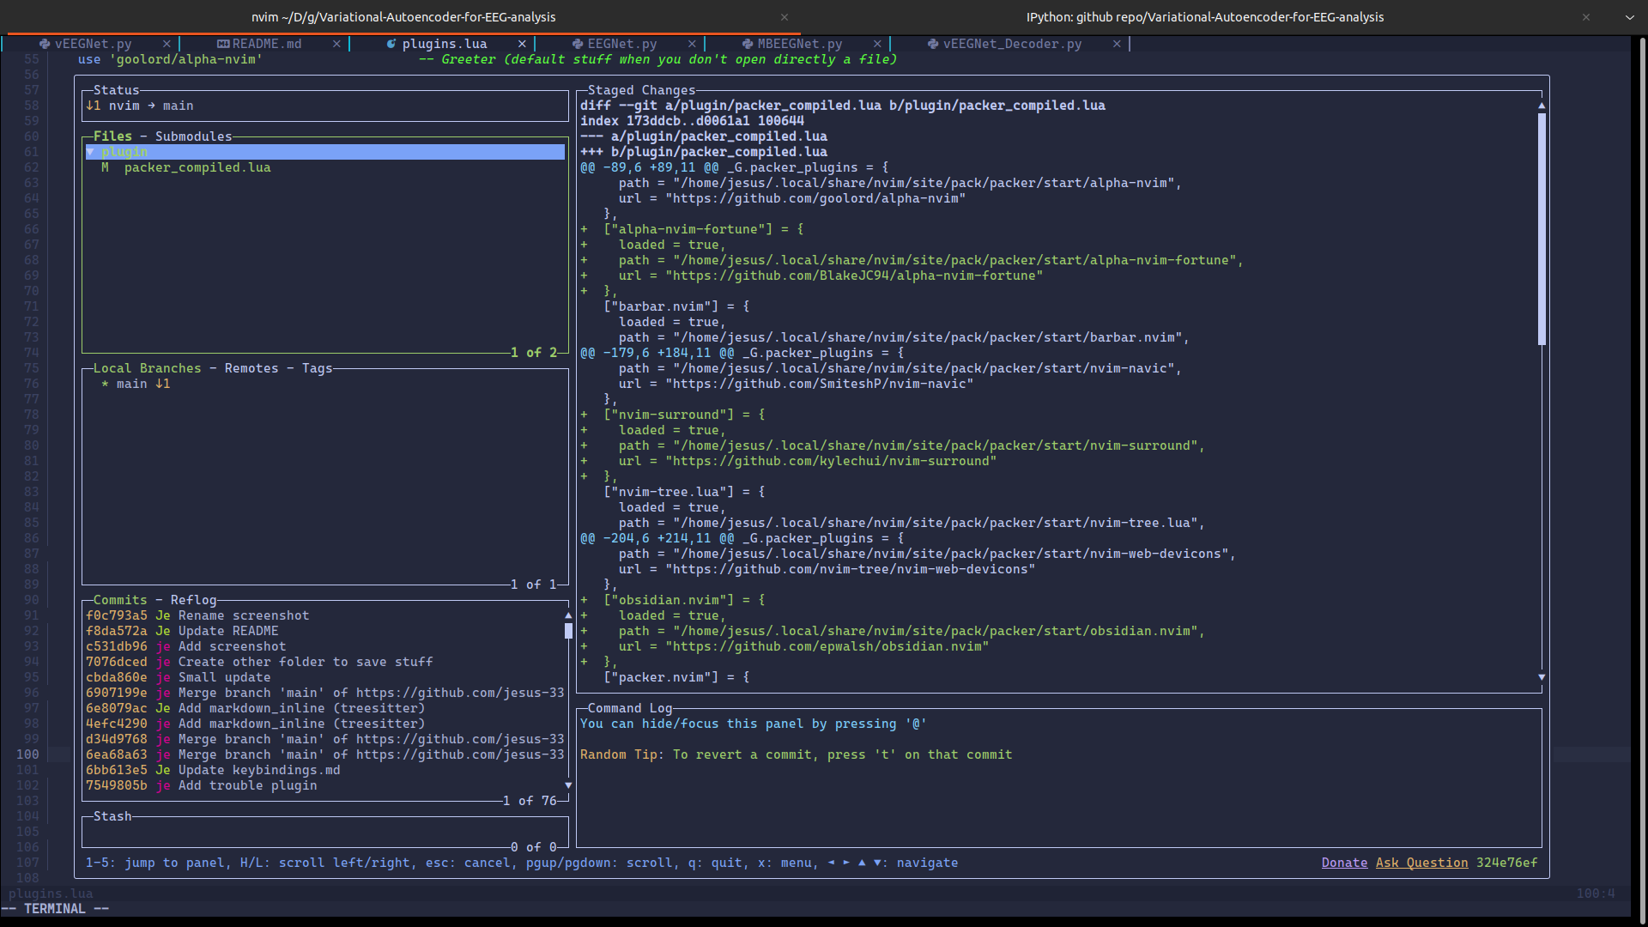Close the EEGNet.py buffer tab

(692, 44)
